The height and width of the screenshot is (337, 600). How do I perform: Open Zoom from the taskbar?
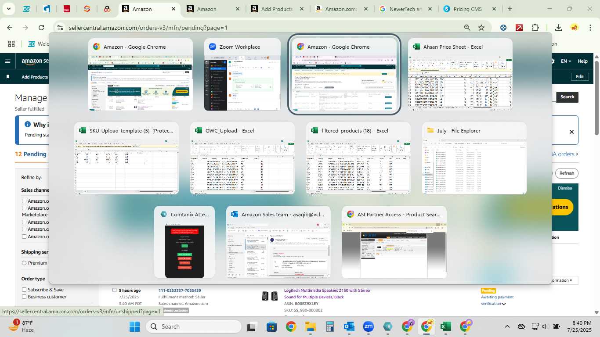click(x=369, y=326)
